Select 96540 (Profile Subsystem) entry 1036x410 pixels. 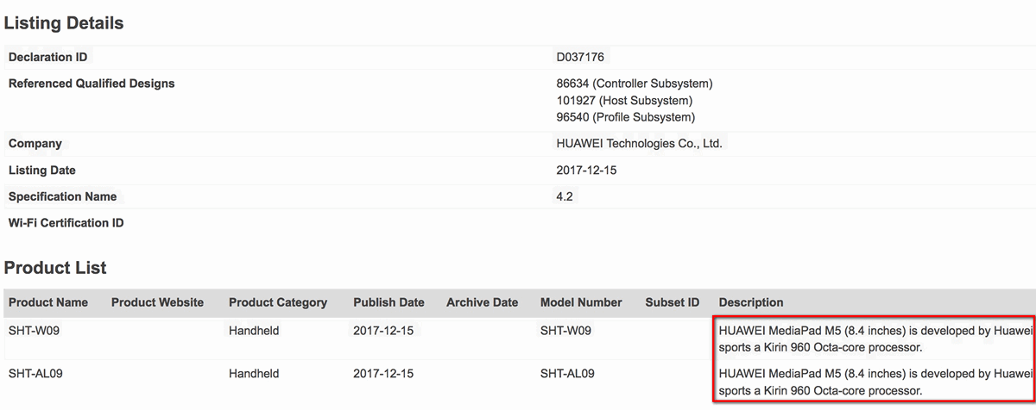tap(626, 117)
